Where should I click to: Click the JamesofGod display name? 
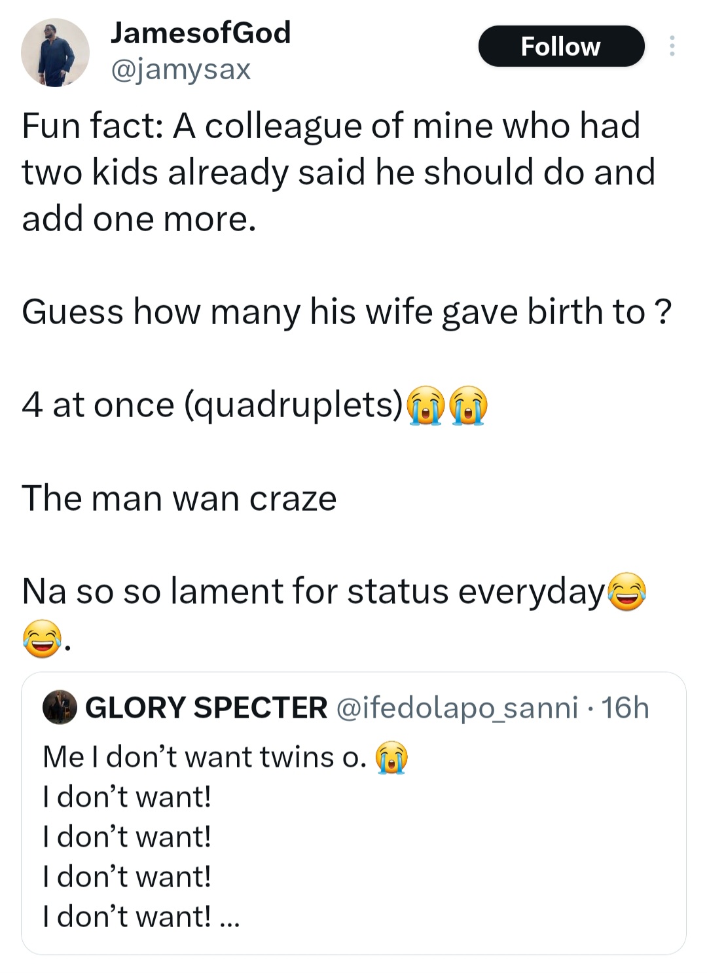200,33
